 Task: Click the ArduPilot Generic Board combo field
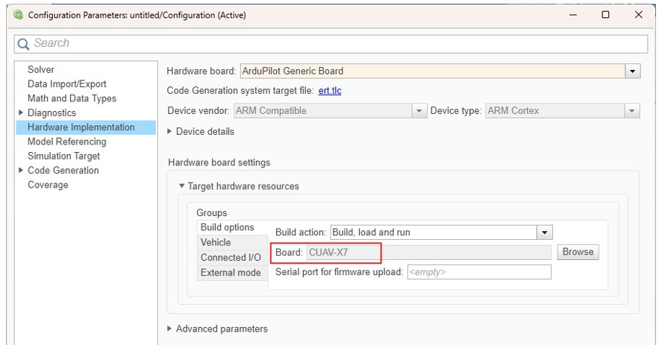point(433,72)
